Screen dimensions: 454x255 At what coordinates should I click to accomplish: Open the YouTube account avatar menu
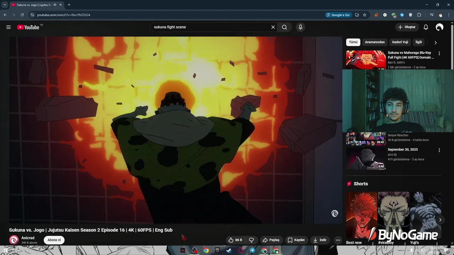pyautogui.click(x=439, y=27)
